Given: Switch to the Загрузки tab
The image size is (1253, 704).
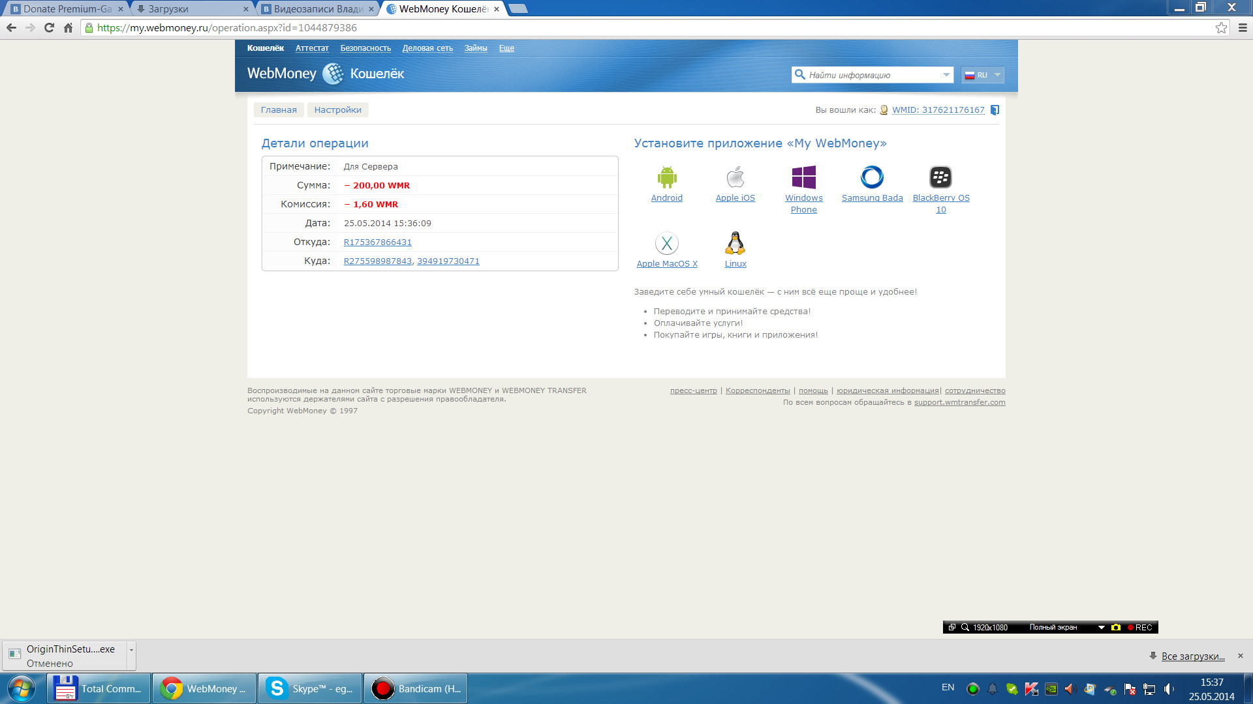Looking at the screenshot, I should tap(193, 9).
